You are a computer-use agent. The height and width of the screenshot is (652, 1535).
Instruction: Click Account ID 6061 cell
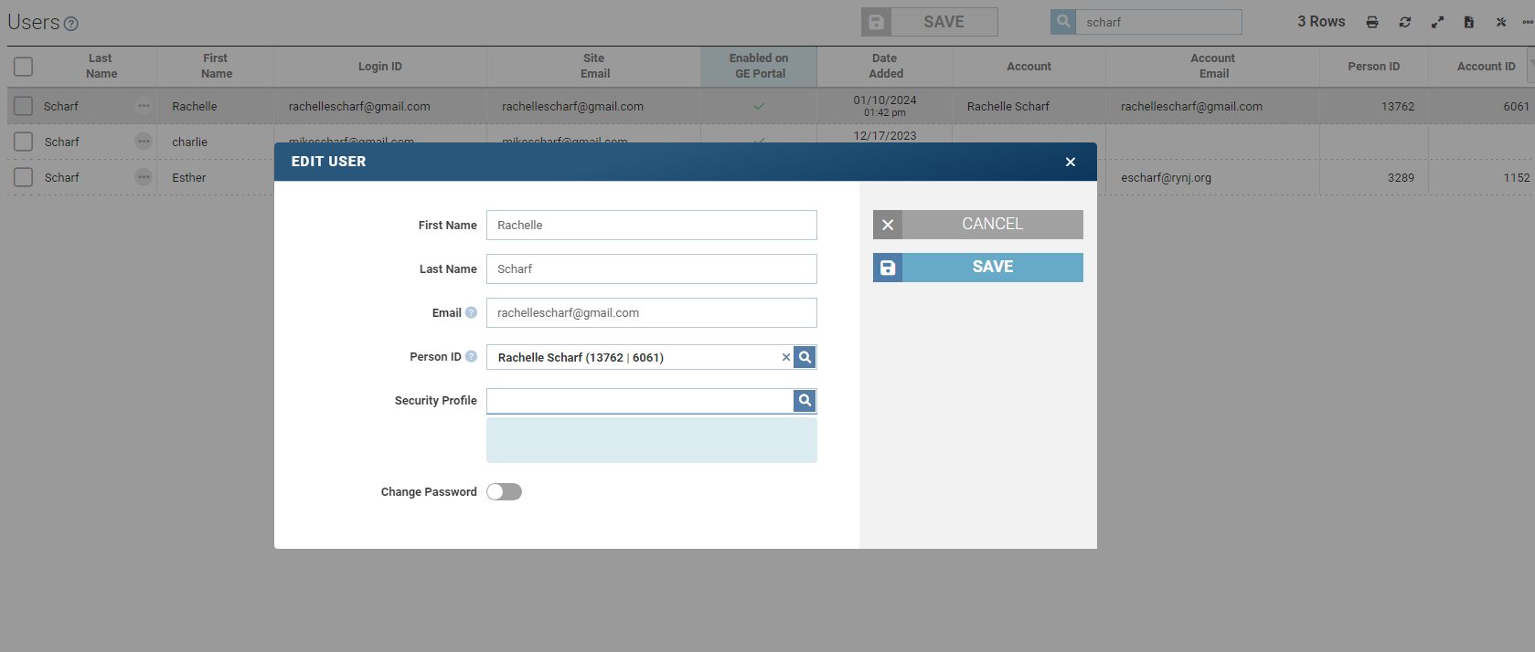tap(1517, 107)
